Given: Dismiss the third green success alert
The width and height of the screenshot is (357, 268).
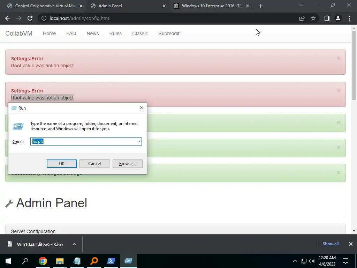Looking at the screenshot, I should tap(338, 172).
